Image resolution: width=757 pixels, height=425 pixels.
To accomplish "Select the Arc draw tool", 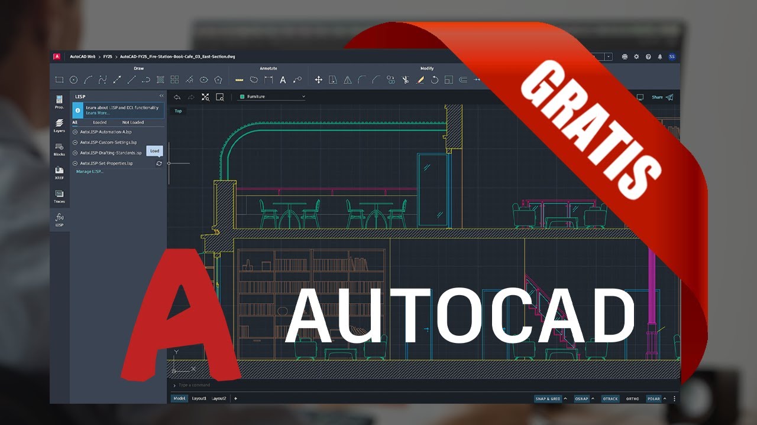I will coord(88,80).
